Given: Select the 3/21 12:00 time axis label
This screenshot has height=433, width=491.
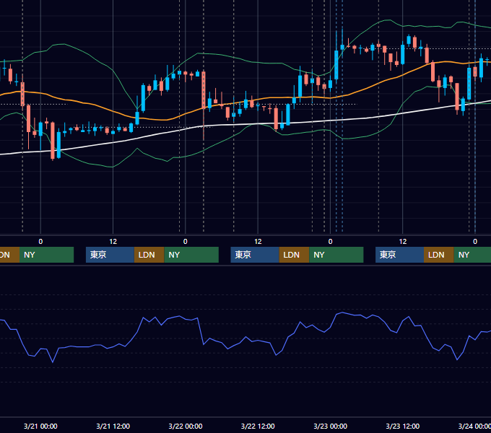Looking at the screenshot, I should click(x=113, y=426).
